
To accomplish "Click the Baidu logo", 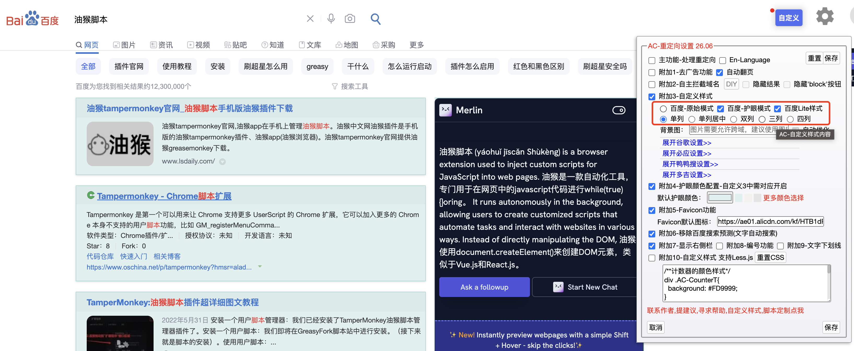I will [32, 19].
